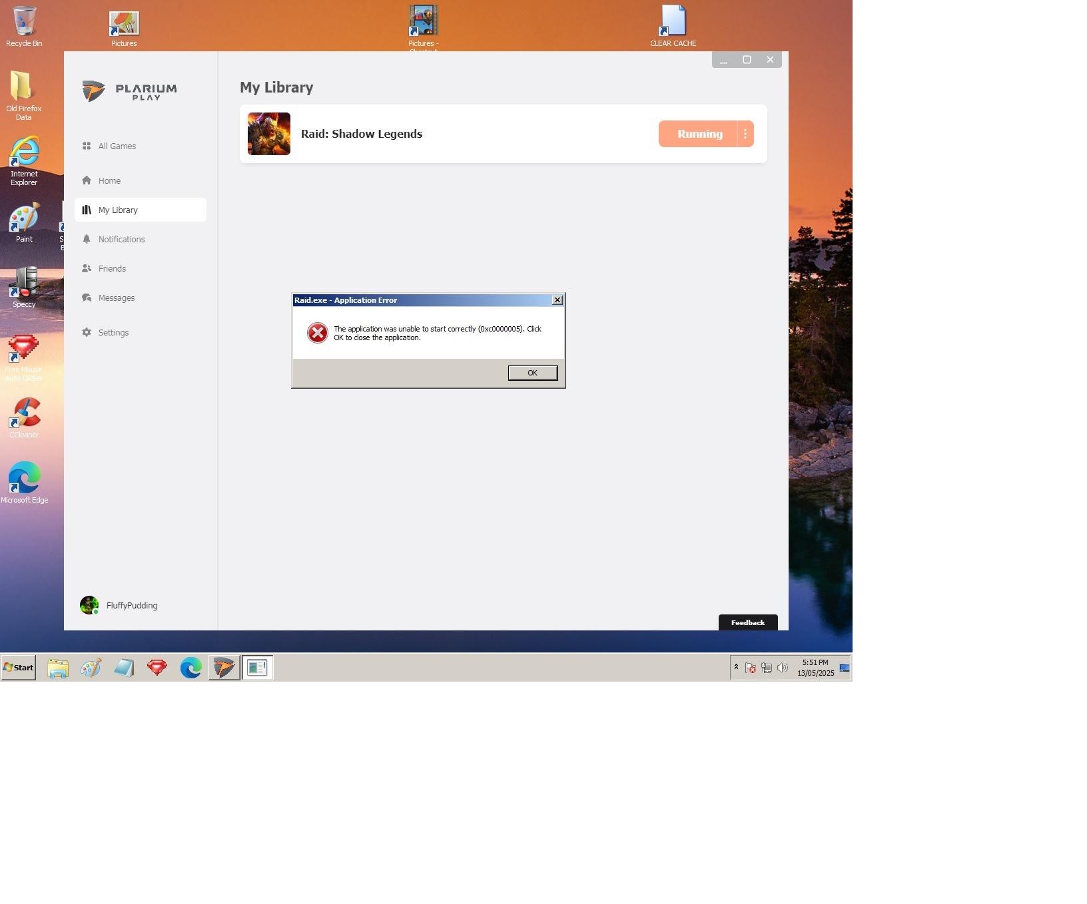Viewport: 1087px width, 904px height.
Task: Click the FluffyPudding profile avatar
Action: 89,605
